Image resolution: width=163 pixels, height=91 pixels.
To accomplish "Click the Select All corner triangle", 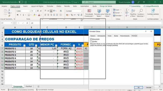I will click(3, 28).
